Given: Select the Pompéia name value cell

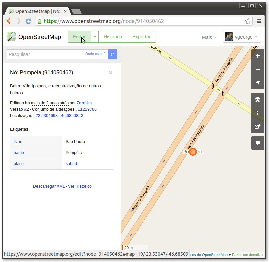Looking at the screenshot, I should 88,153.
